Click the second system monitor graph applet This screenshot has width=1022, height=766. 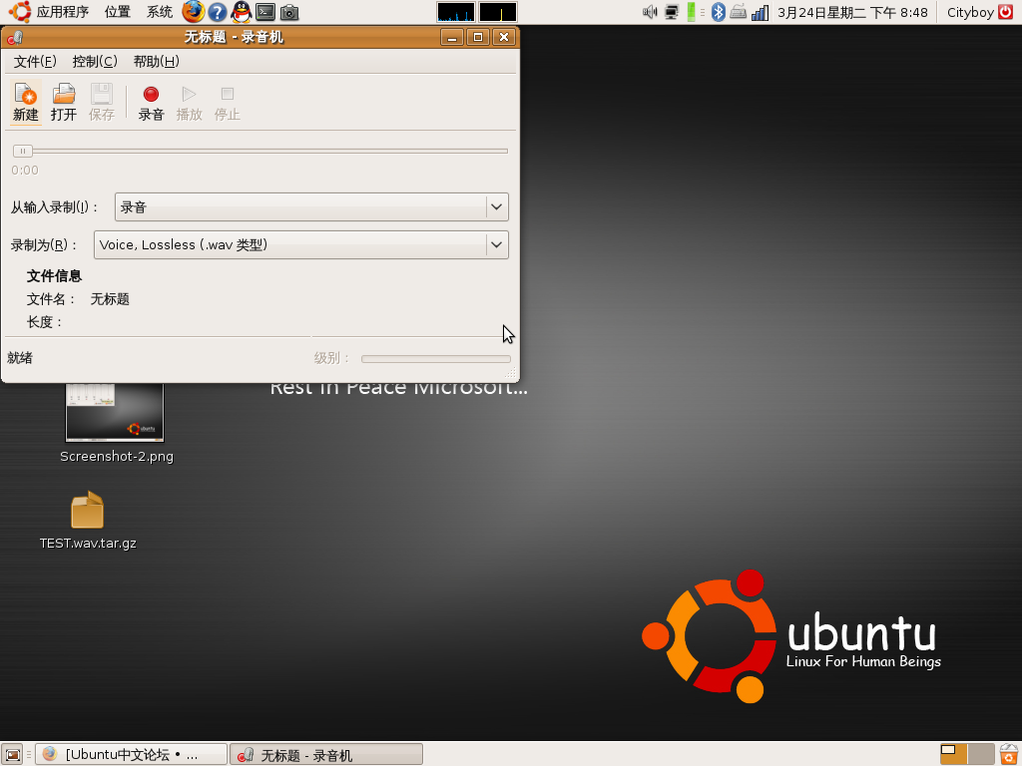tap(498, 12)
